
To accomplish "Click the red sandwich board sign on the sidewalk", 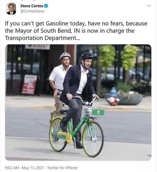I will point(30,84).
